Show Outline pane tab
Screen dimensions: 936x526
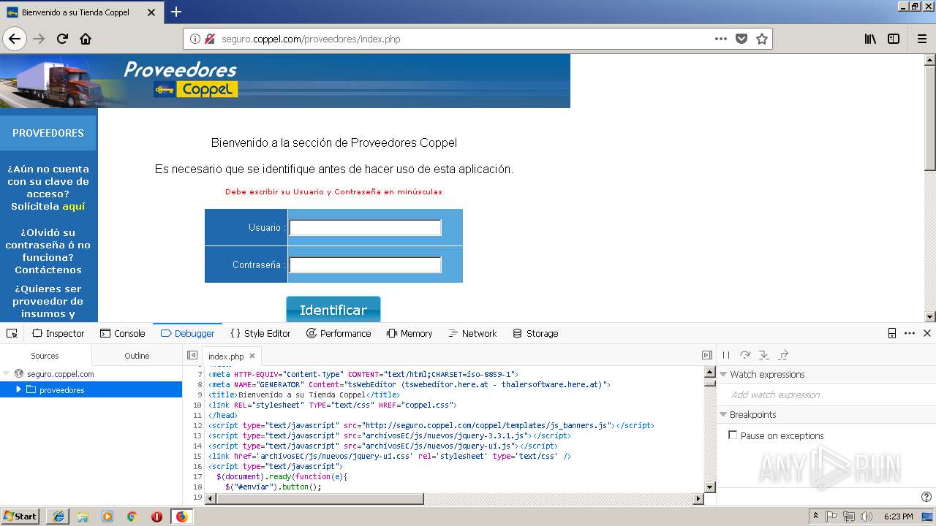137,356
